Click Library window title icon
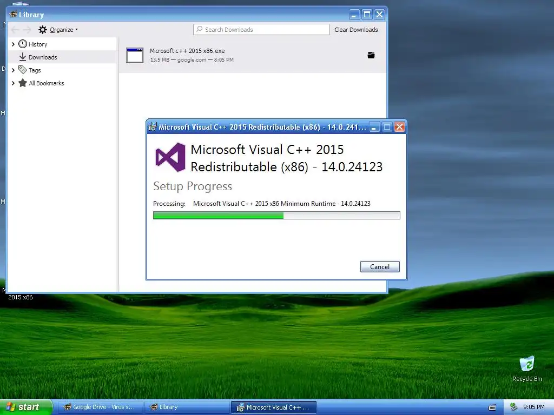The height and width of the screenshot is (415, 554). coord(14,14)
